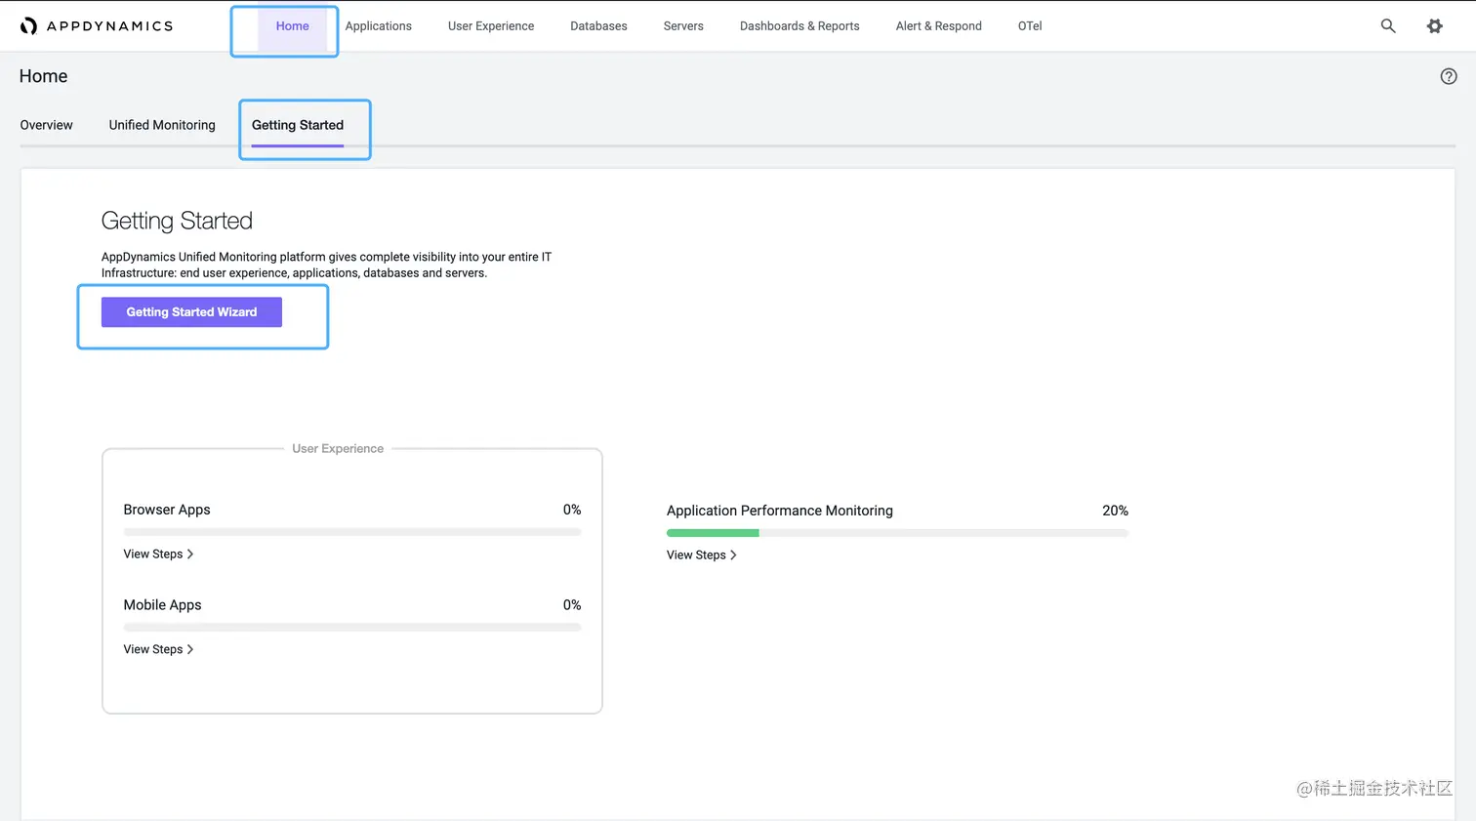
Task: Click the Browser Apps 0% value
Action: pos(572,510)
